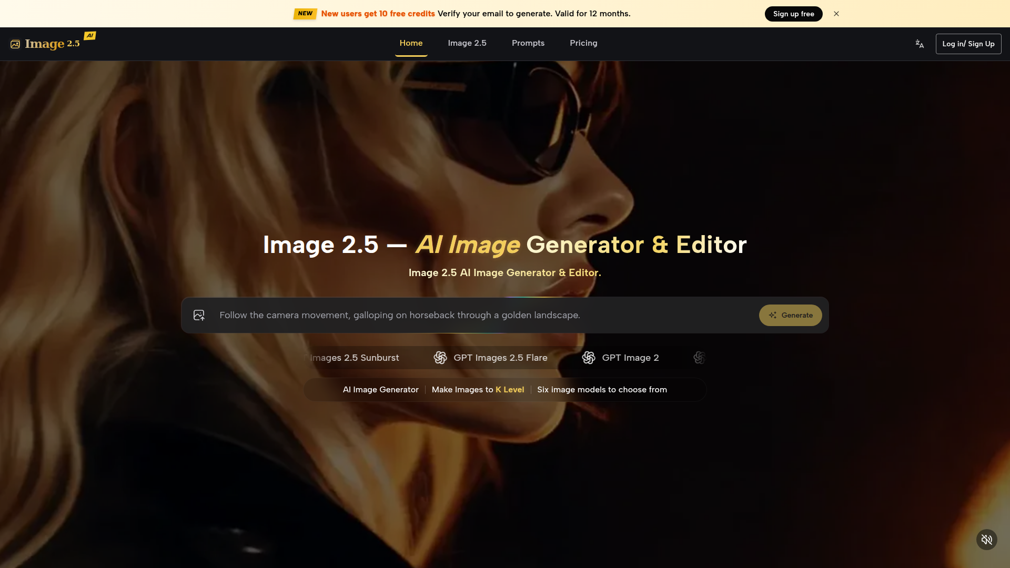
Task: Open the Pricing tab
Action: pos(583,43)
